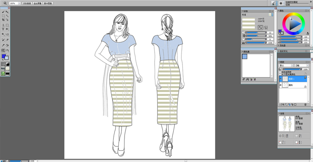Delete layer with the trash icon
Screen dimensions: 313x162
[305, 105]
